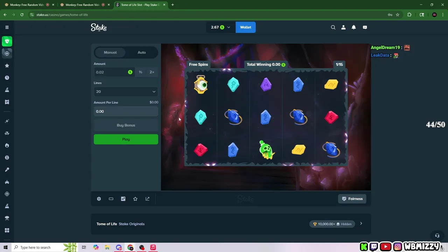Click the Stake logo
Image resolution: width=448 pixels, height=252 pixels.
(x=99, y=27)
